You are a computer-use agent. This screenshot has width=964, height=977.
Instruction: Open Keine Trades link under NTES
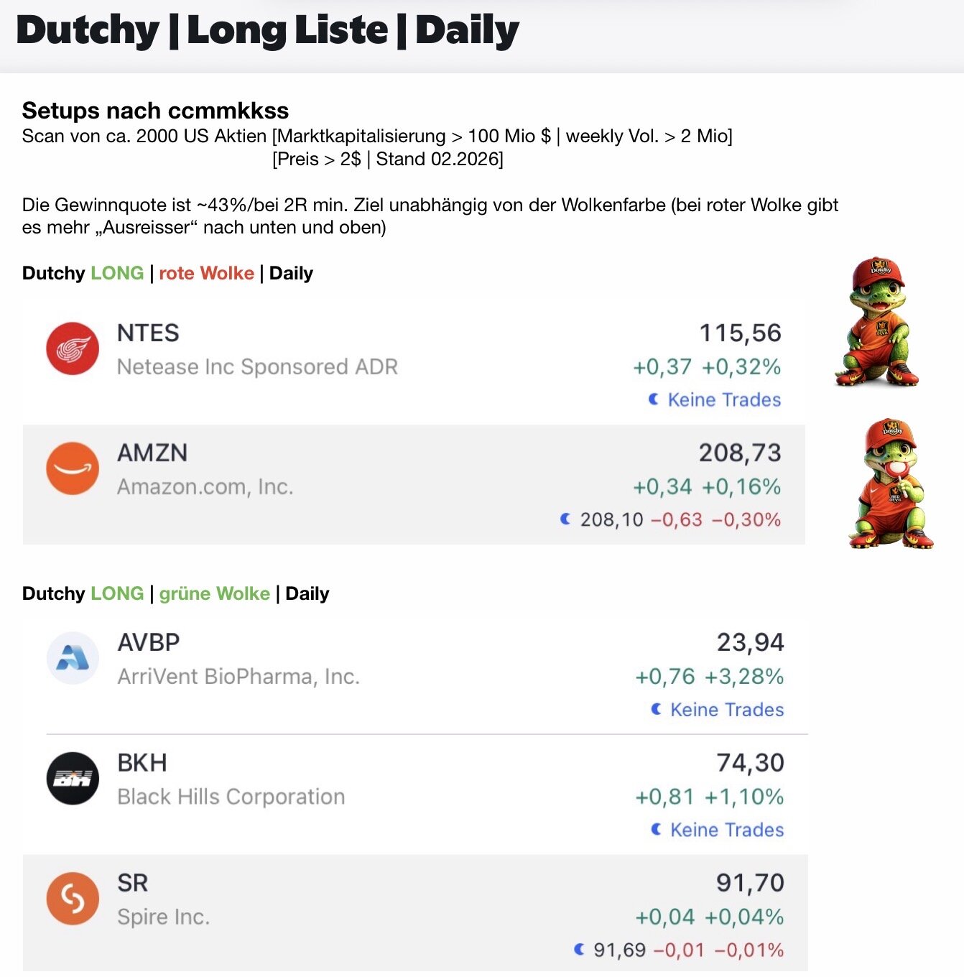724,400
